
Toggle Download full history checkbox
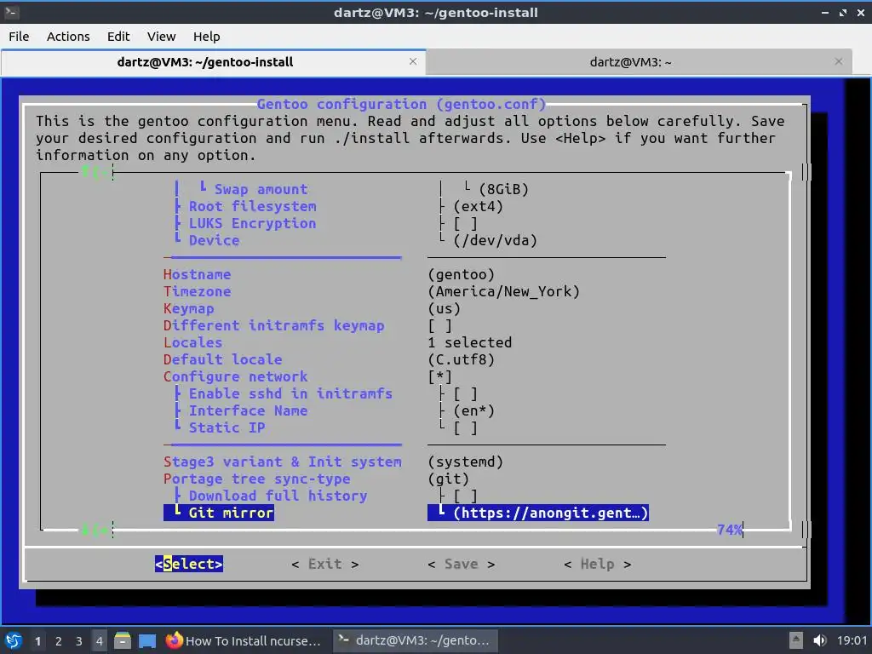pos(465,496)
